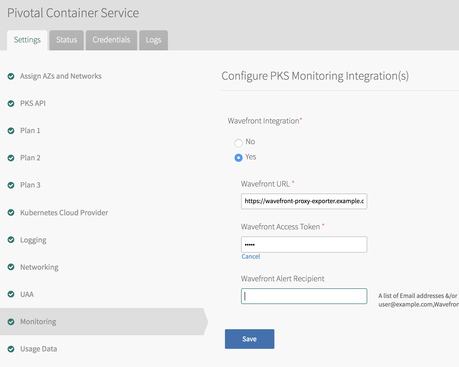Click the checkmark icon next to Logging
This screenshot has height=367, width=459.
11,240
